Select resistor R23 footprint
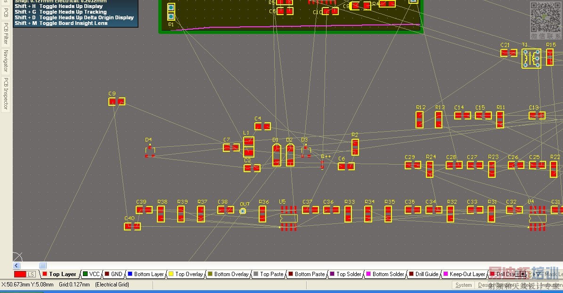Viewport: 563px width, 293px height. [492, 169]
